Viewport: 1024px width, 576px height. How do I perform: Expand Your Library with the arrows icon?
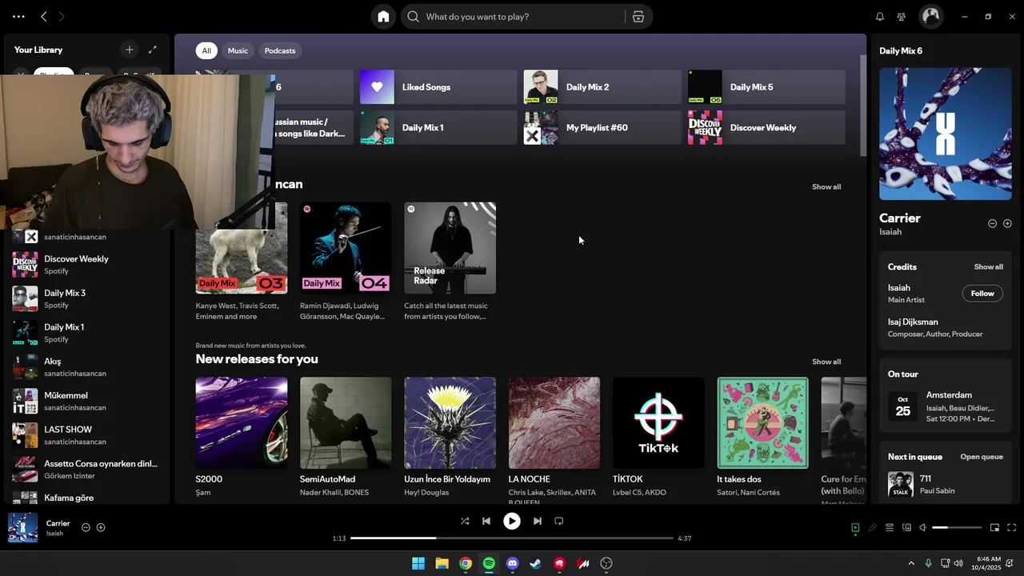(152, 50)
